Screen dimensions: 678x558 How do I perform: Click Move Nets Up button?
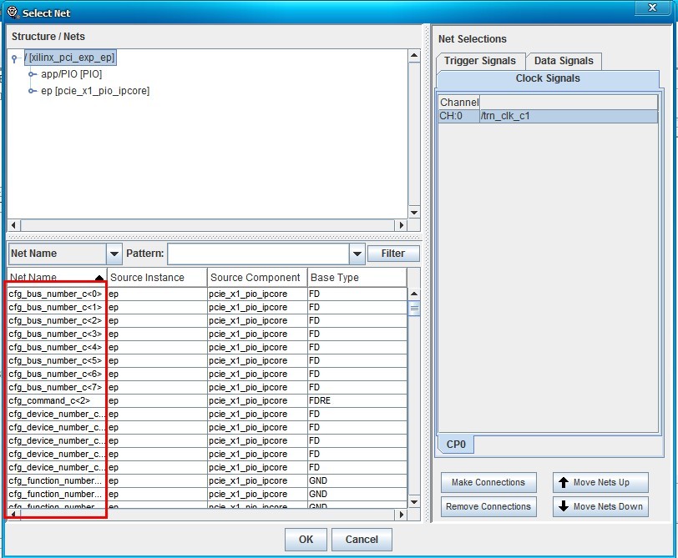[600, 482]
